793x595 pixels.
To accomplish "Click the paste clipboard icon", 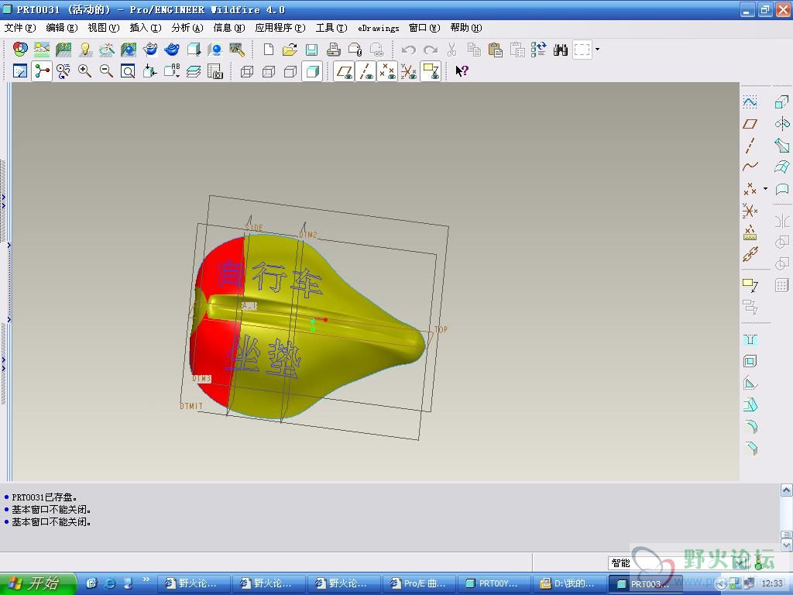I will pos(496,50).
